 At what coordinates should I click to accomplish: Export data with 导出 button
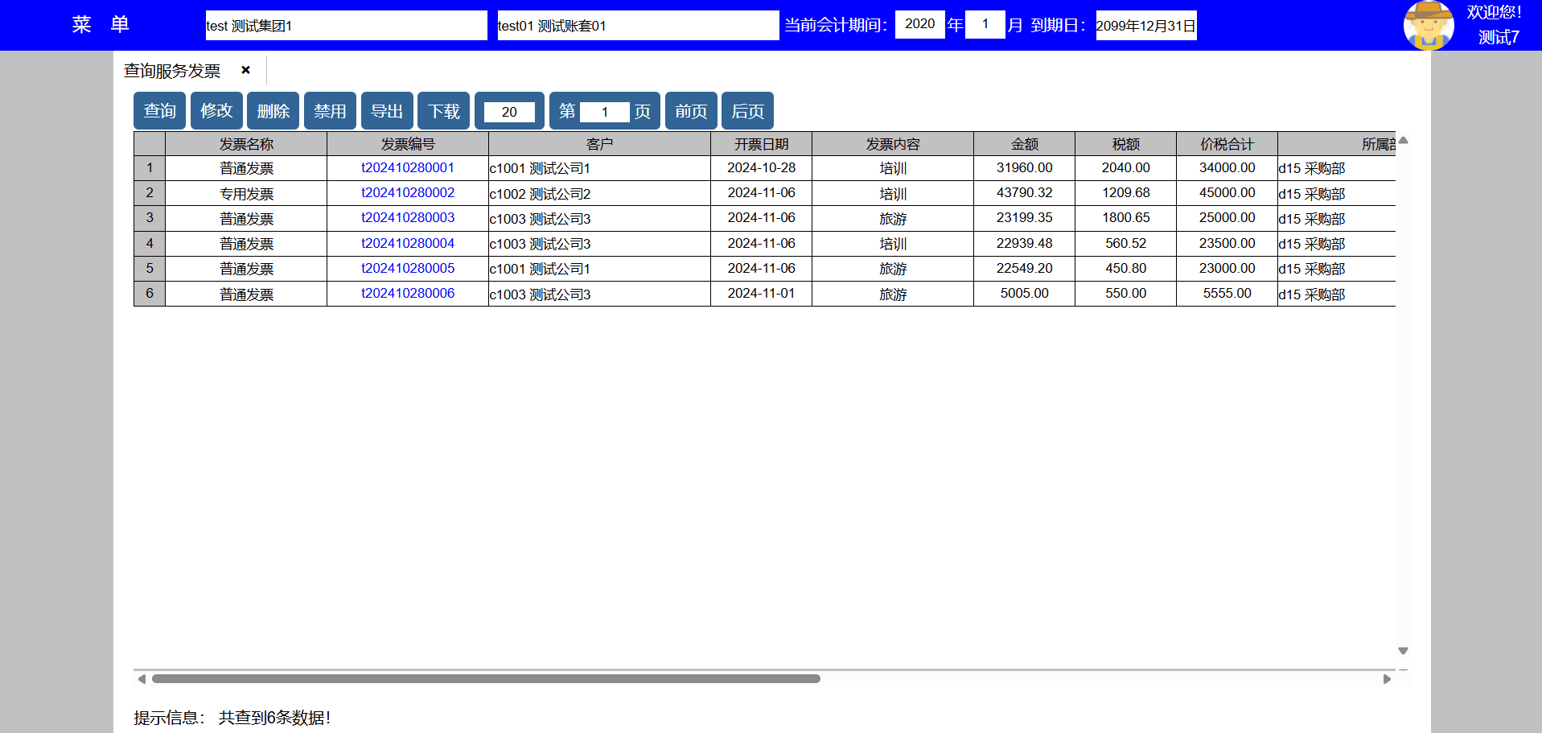point(387,111)
